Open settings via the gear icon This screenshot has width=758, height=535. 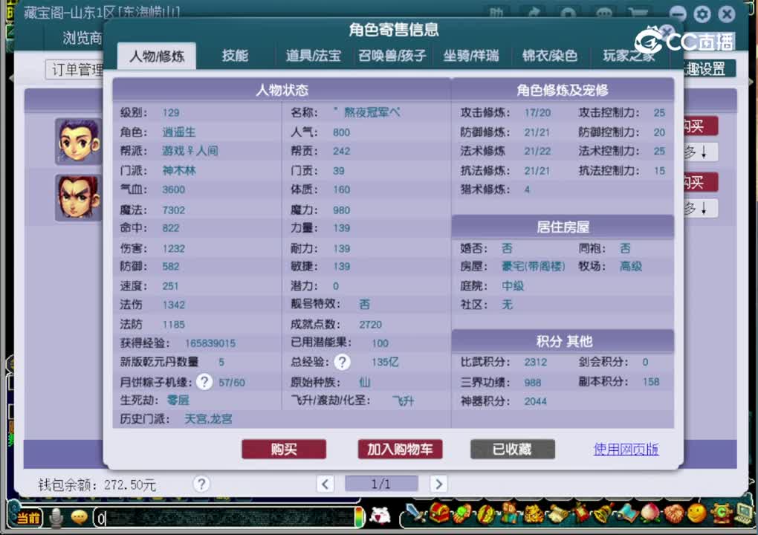coord(701,14)
